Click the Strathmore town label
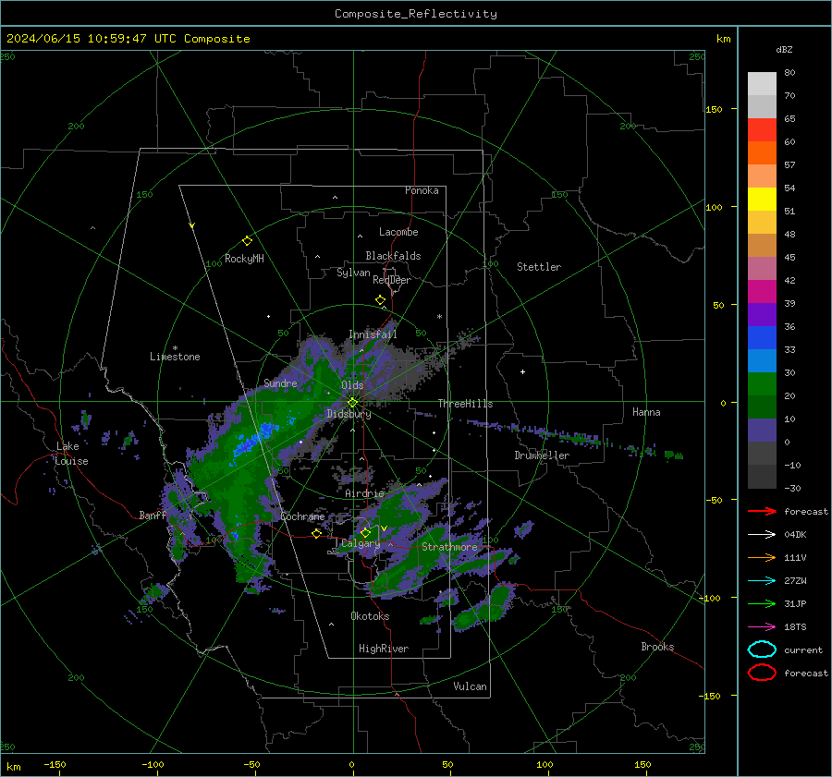The image size is (832, 777). (449, 547)
